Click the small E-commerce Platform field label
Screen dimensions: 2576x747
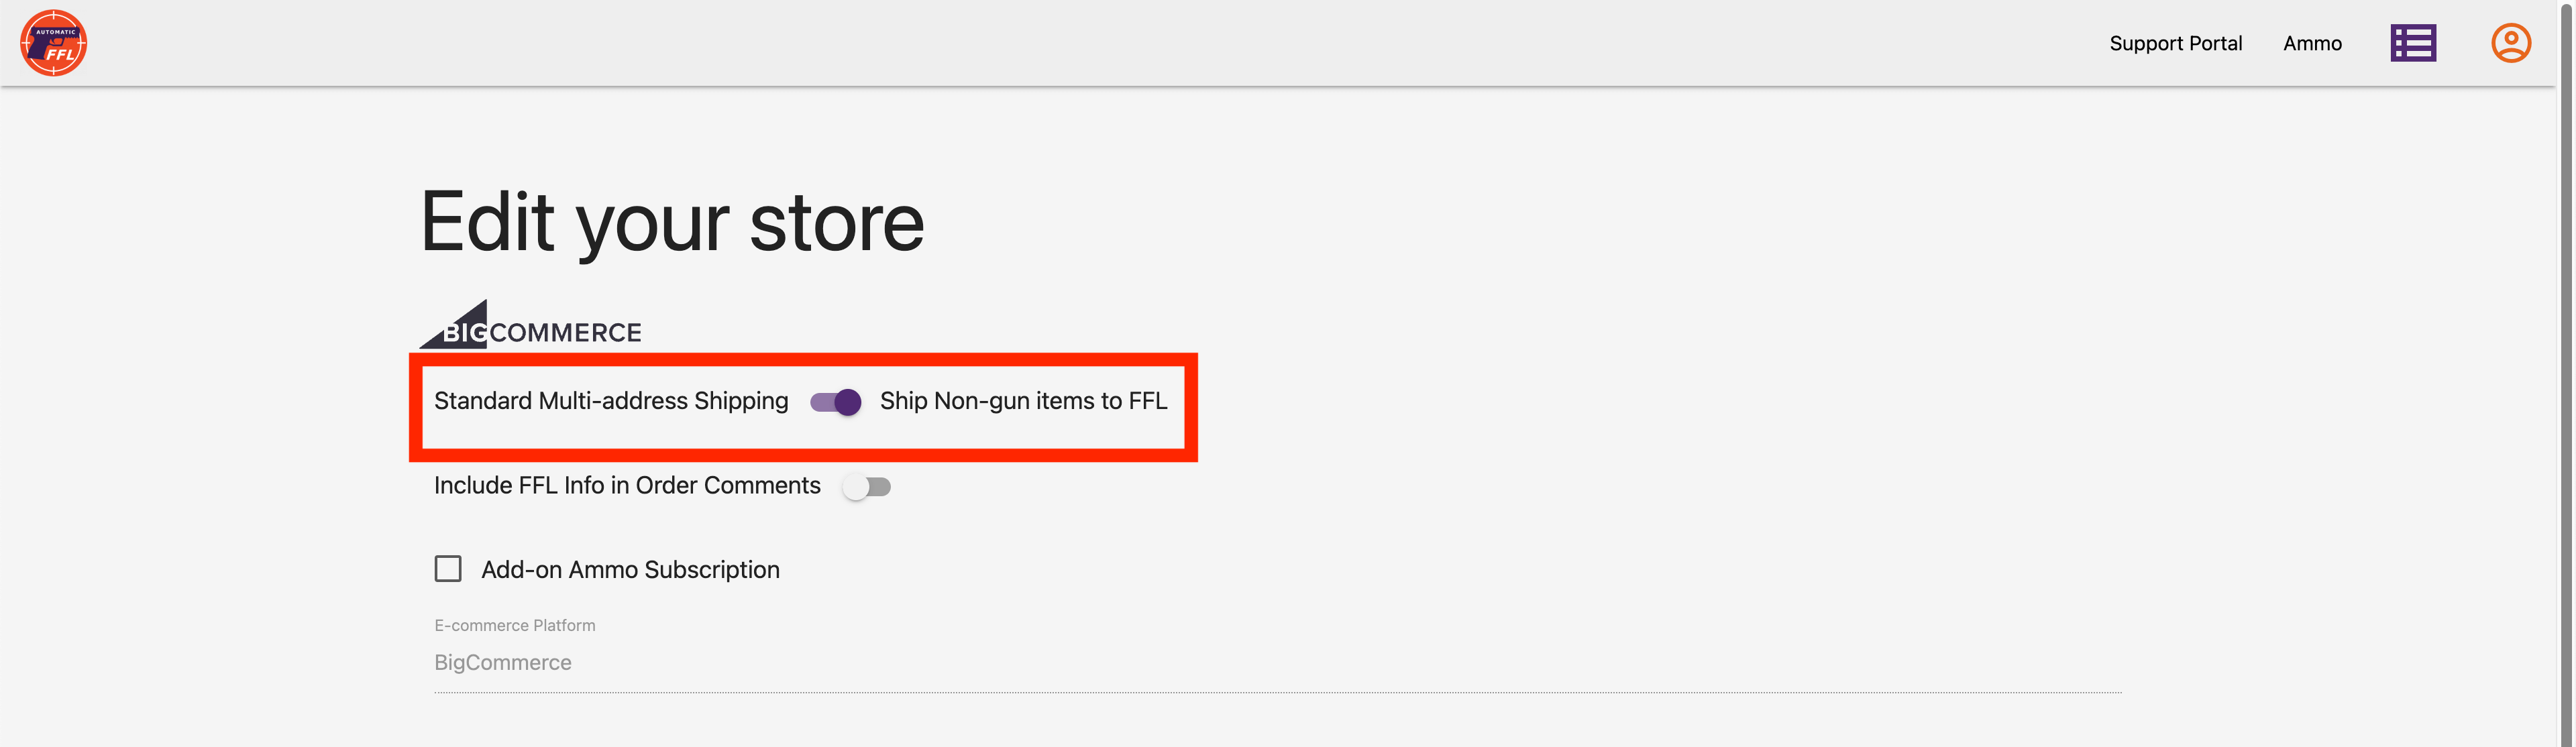point(514,626)
